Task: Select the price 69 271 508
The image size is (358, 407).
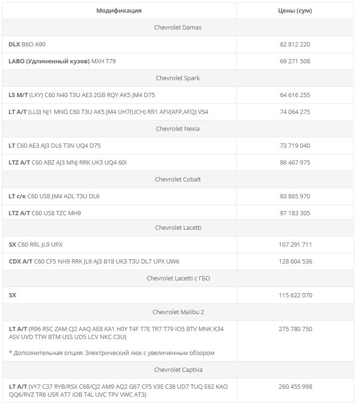Action: coord(295,61)
